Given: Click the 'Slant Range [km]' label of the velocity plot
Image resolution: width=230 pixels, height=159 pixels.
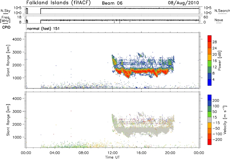Looking at the screenshot, I should (8, 120).
